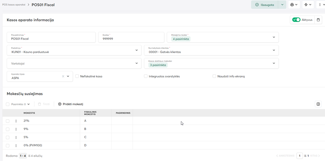Viewport: 325px width, 161px height.
Task: Open the calendar icon next to Aktyvus
Action: pos(318,20)
